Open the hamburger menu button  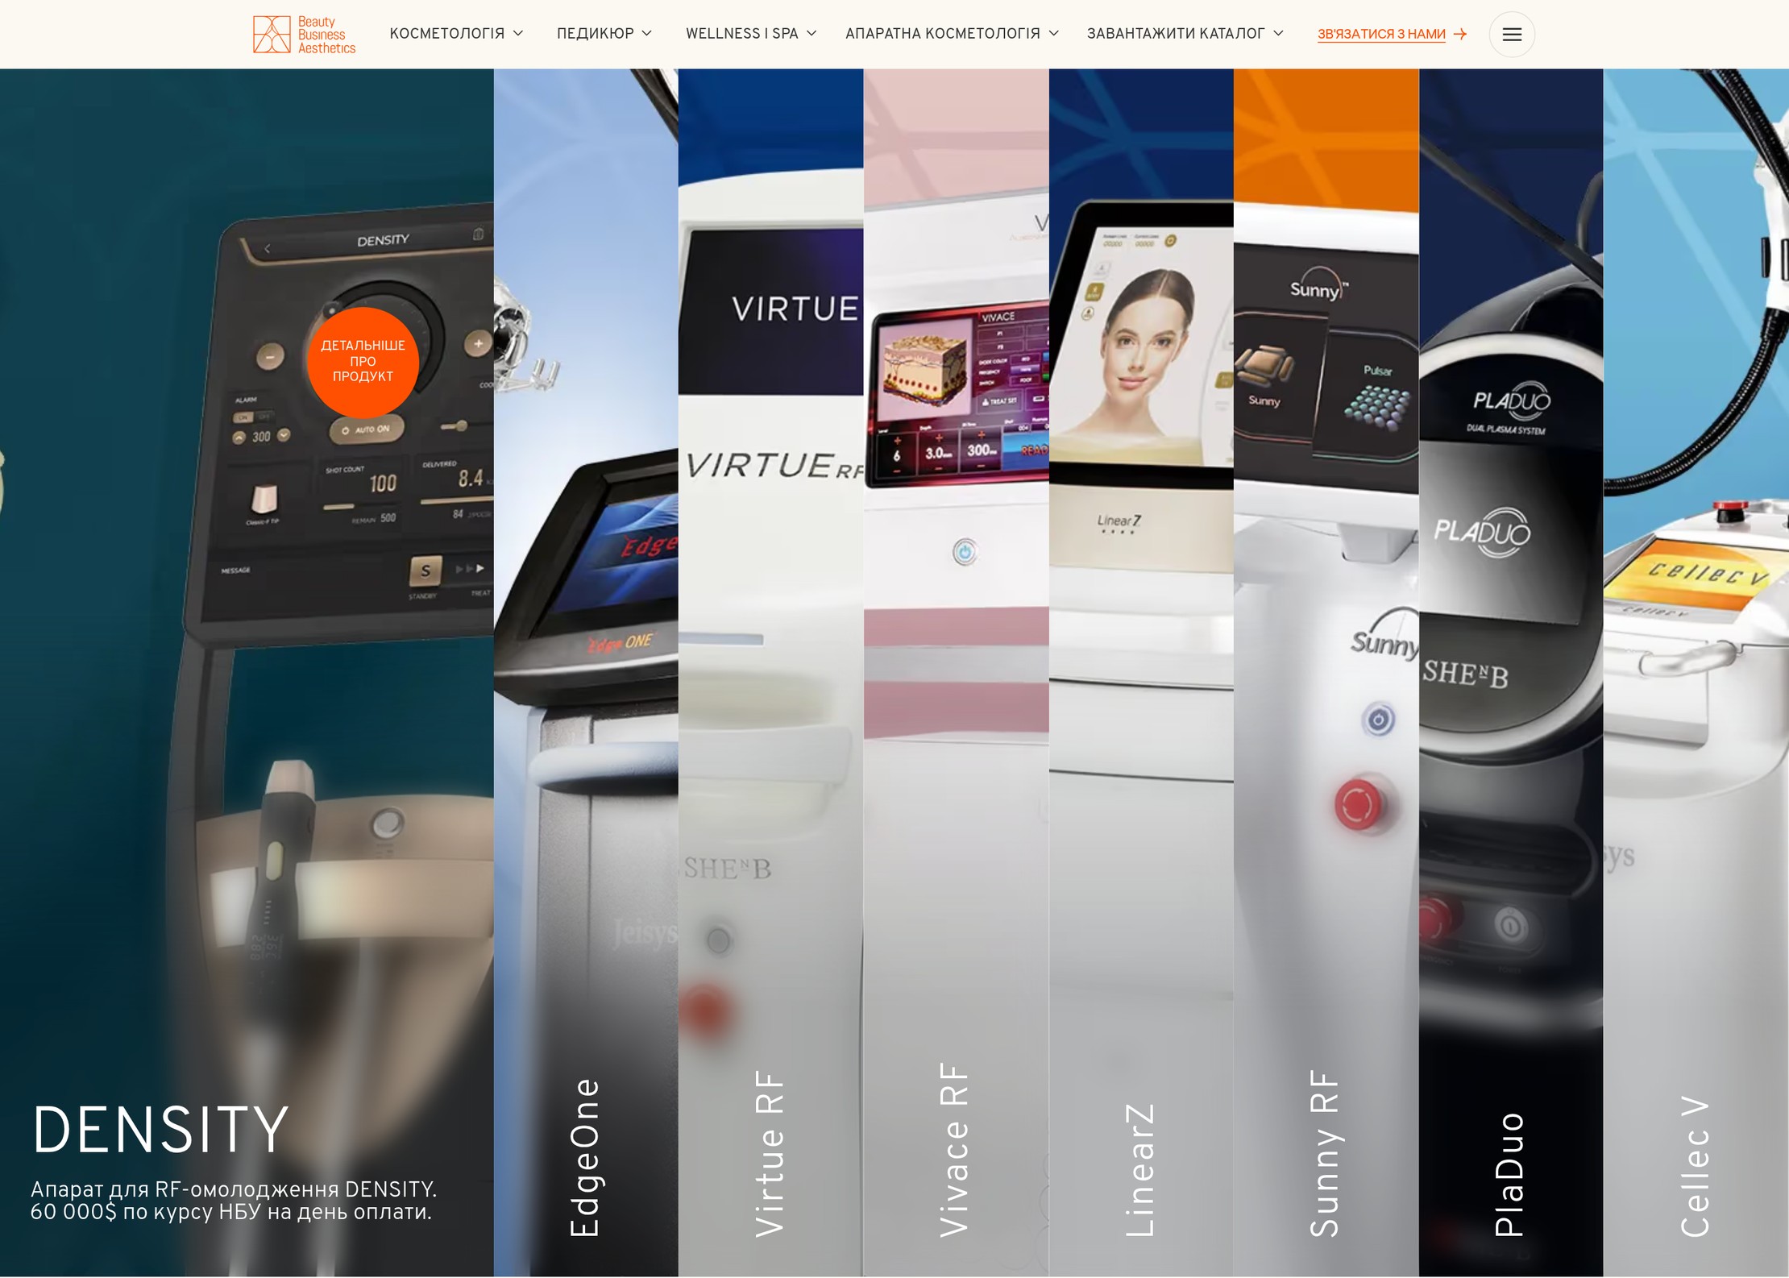point(1512,35)
